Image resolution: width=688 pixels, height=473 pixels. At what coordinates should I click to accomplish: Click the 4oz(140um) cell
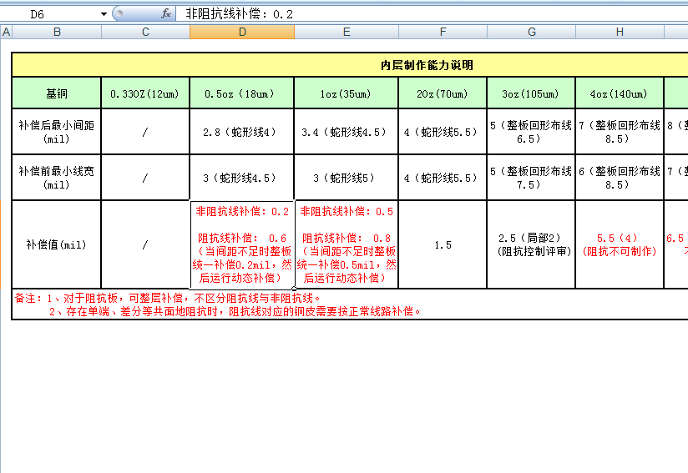pos(620,93)
